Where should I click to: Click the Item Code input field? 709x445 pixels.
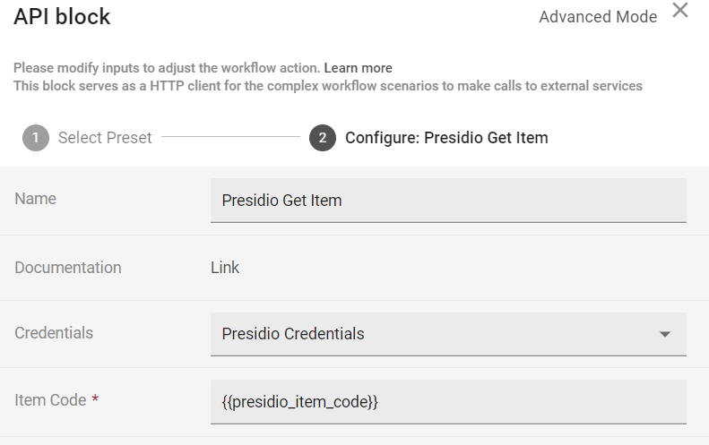(x=448, y=402)
